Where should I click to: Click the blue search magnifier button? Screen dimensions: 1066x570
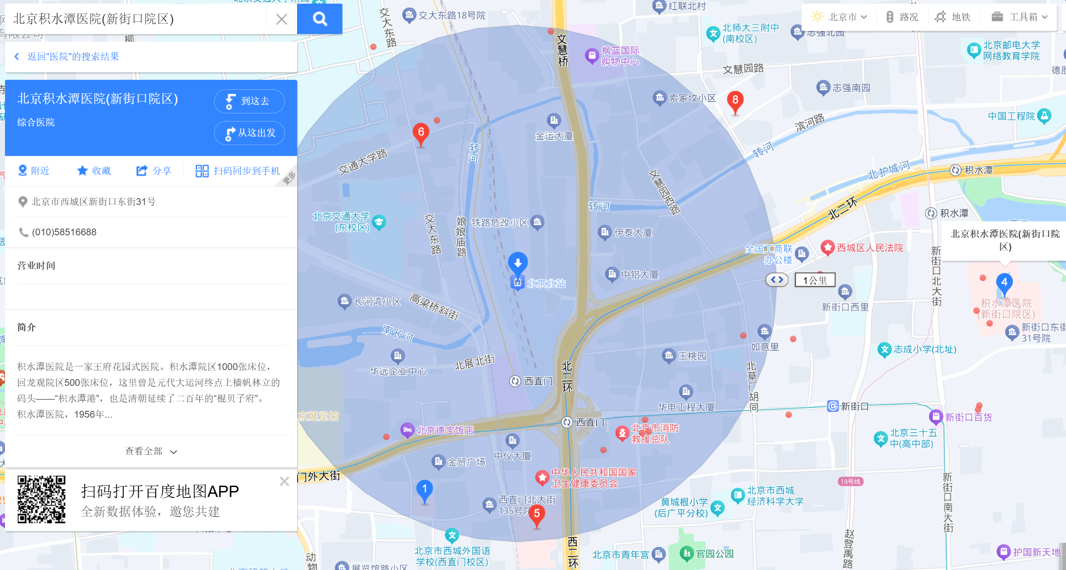click(319, 19)
